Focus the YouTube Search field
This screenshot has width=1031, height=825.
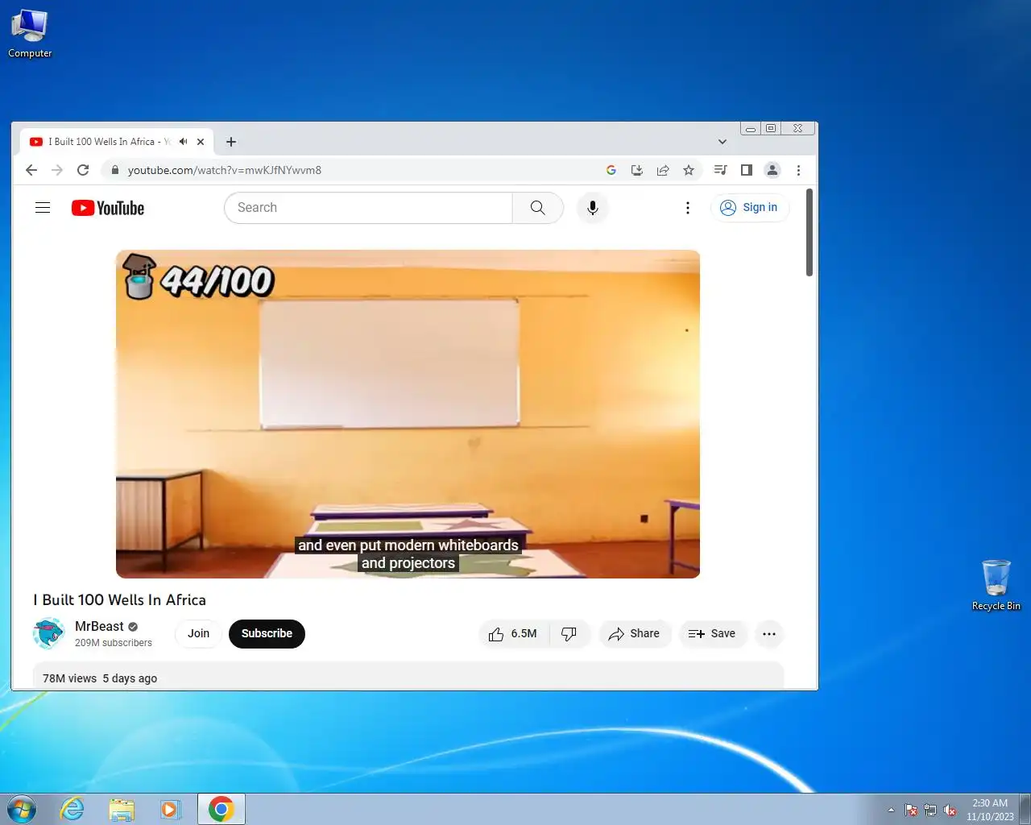point(369,208)
